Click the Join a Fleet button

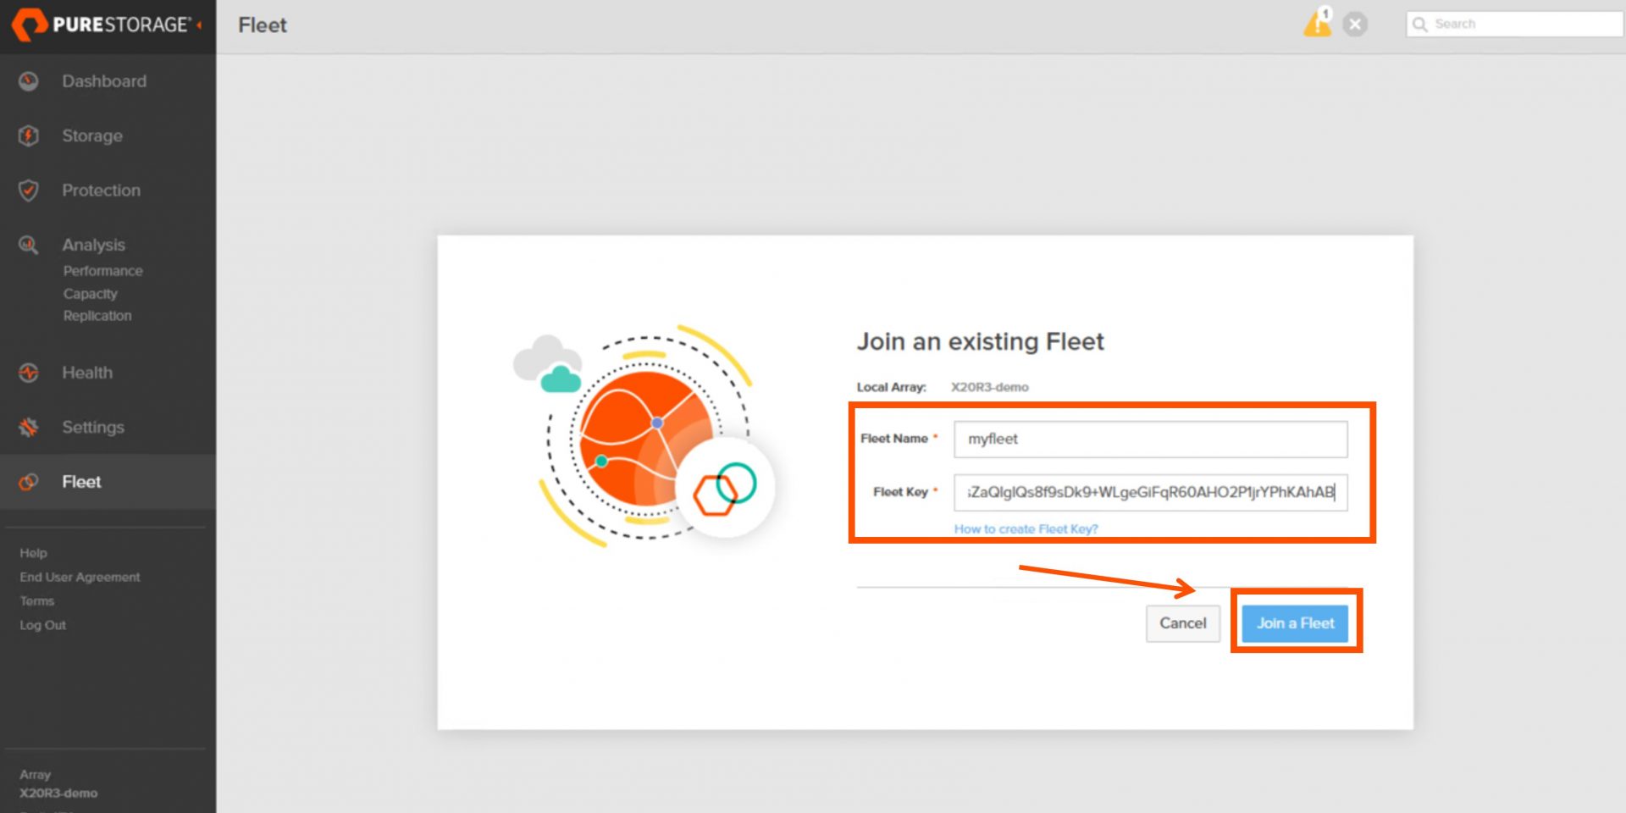1295,623
